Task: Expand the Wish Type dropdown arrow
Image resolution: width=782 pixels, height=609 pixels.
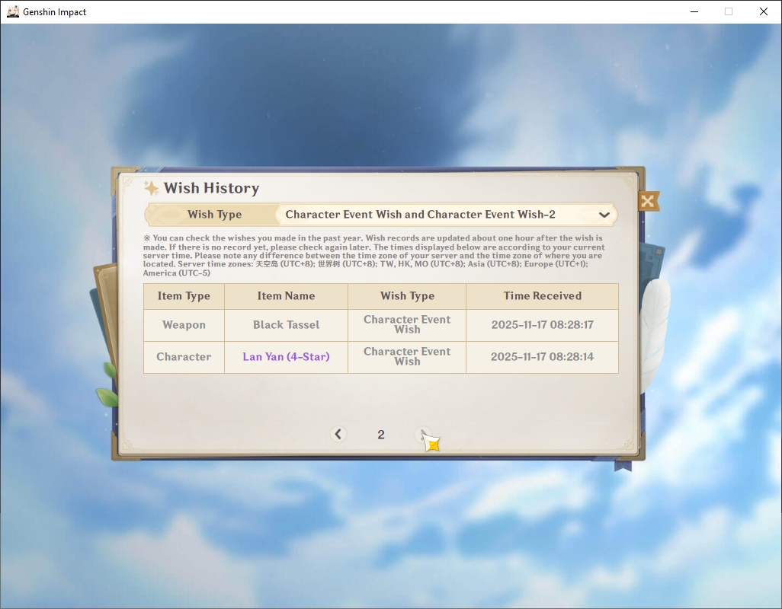Action: (604, 215)
